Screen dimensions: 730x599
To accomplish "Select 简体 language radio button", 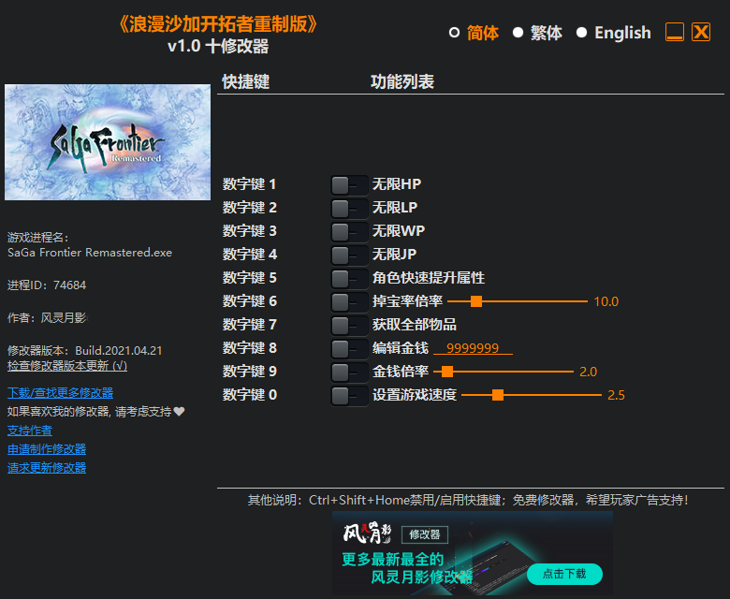I will [x=455, y=33].
